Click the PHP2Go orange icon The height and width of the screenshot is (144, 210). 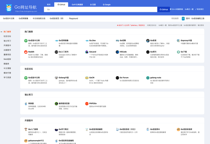(x=87, y=103)
